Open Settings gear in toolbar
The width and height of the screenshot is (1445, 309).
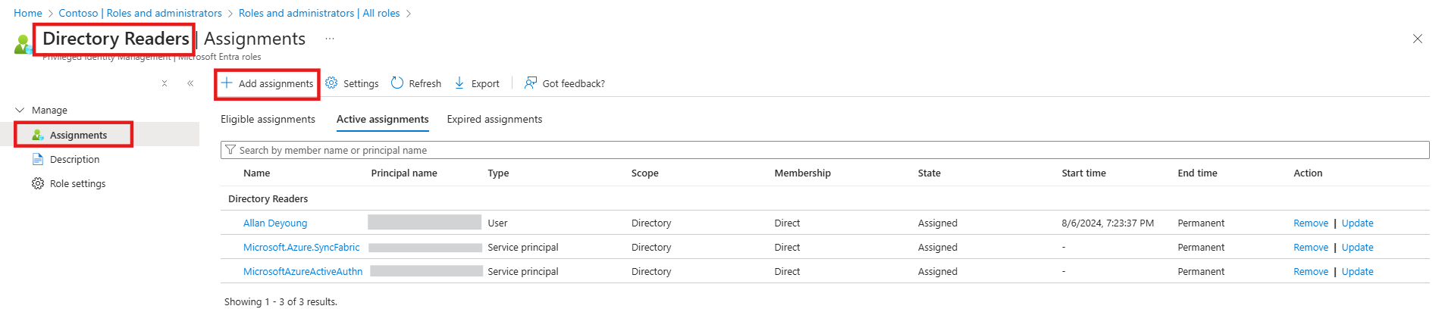point(332,83)
